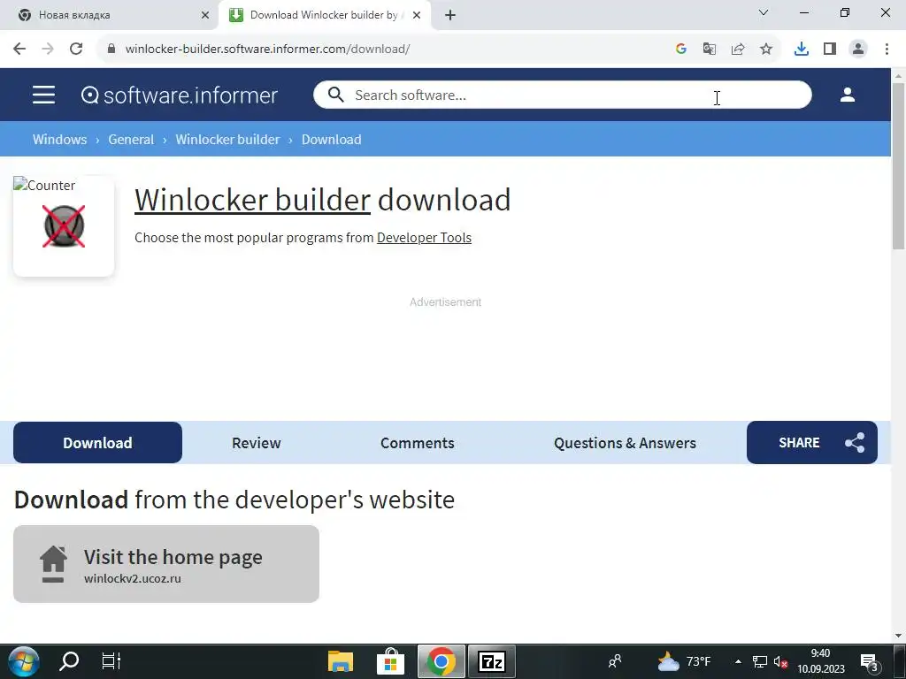Open the weather widget showing 73°F

coord(685,661)
